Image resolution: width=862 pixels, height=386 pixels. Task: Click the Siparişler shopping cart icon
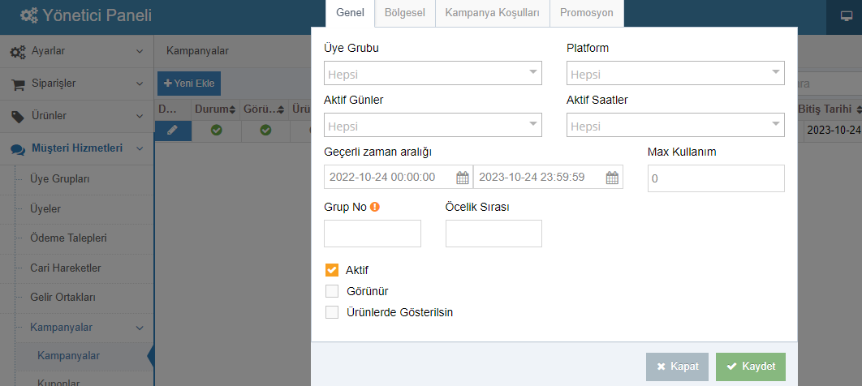tap(18, 84)
